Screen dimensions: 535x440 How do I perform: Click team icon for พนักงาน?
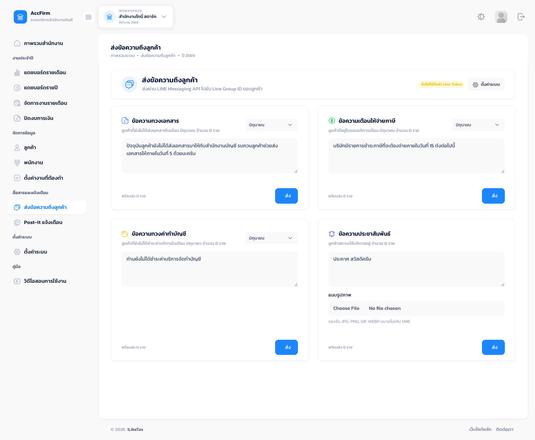(x=17, y=162)
